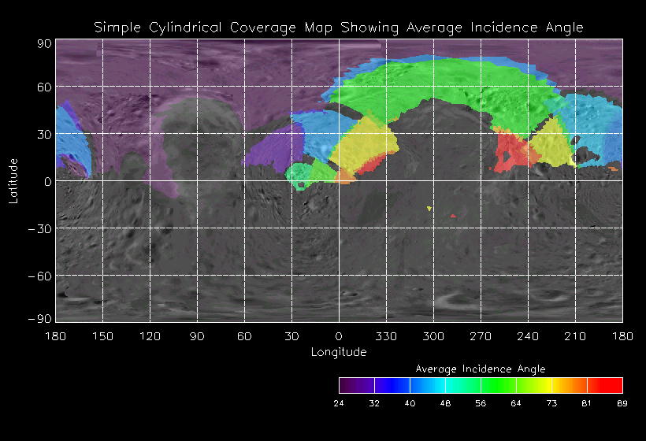
Task: Pick the dark blue segment of the color bar
Action: [x=392, y=385]
